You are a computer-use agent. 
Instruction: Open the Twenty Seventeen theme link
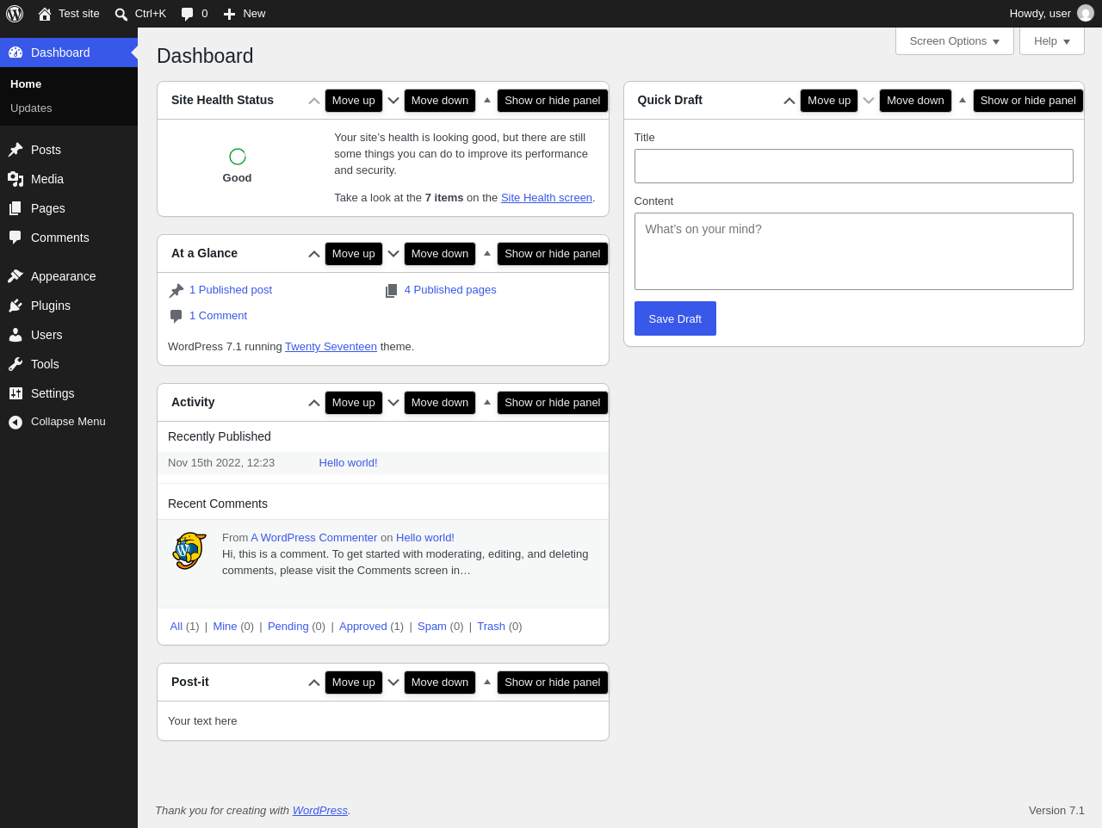[331, 347]
